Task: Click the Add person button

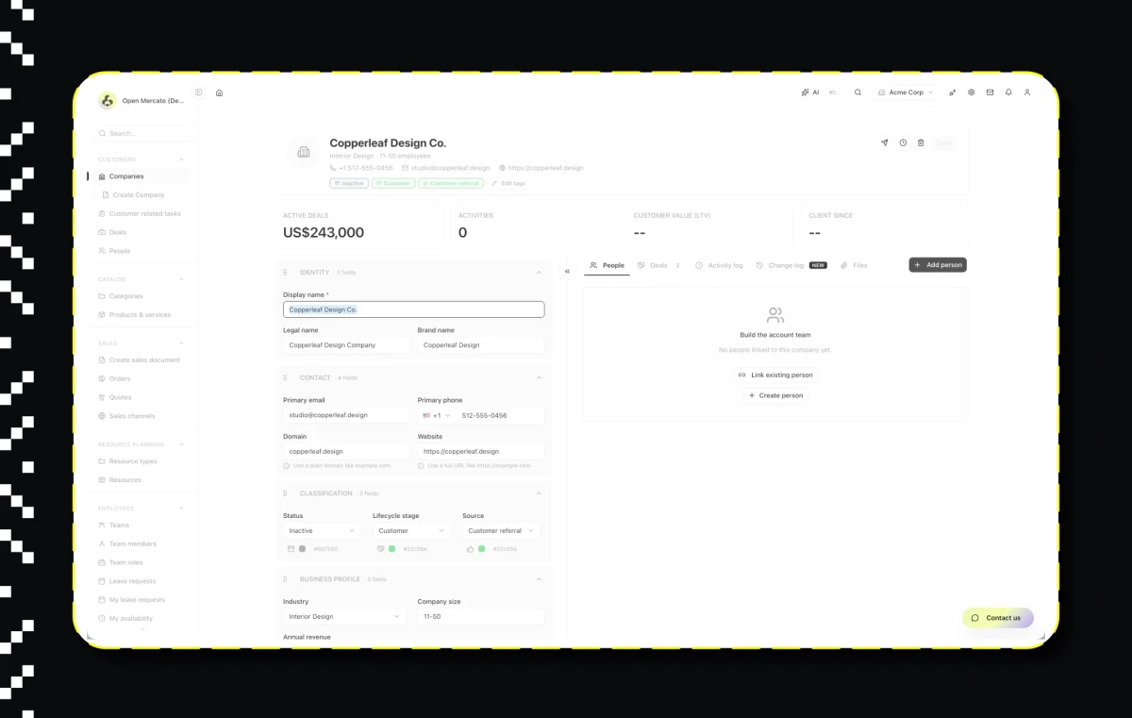Action: click(938, 265)
